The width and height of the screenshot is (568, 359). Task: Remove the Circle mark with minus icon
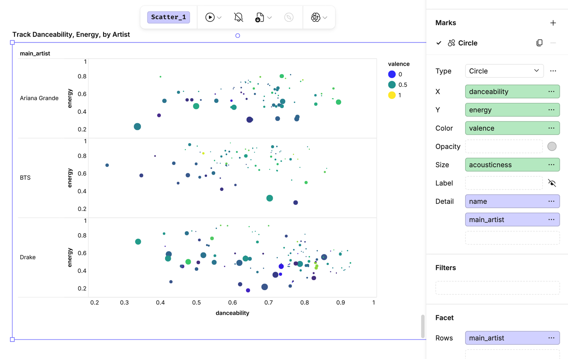[553, 43]
